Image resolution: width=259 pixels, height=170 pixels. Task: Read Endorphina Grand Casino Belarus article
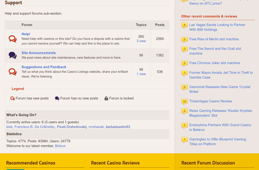click(220, 127)
